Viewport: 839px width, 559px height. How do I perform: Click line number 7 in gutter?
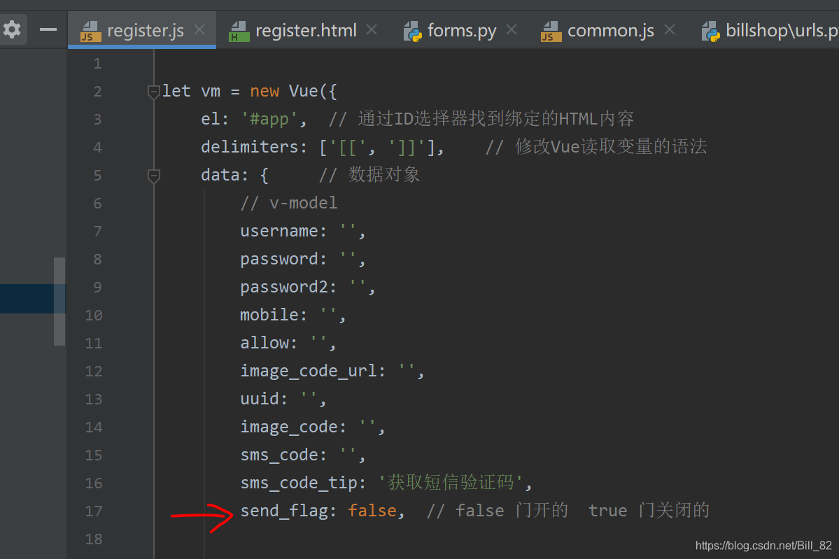click(97, 231)
